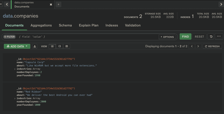Click the yearFounded value 1000
Screen dimensions: 224x114
pyautogui.click(x=38, y=105)
